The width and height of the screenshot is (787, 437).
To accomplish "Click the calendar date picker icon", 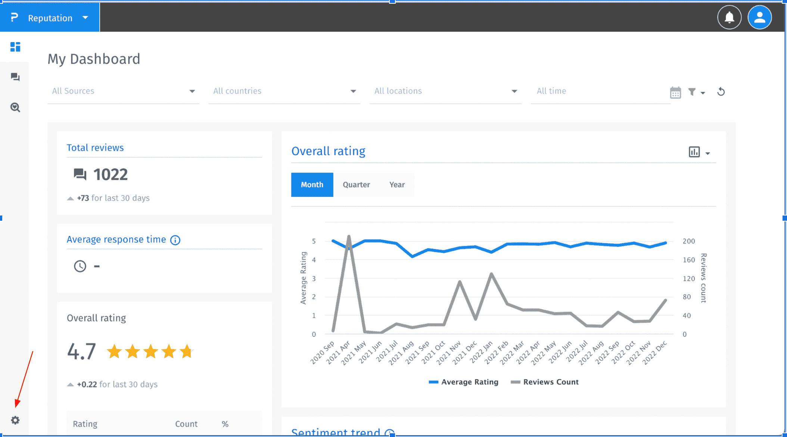I will [x=675, y=92].
